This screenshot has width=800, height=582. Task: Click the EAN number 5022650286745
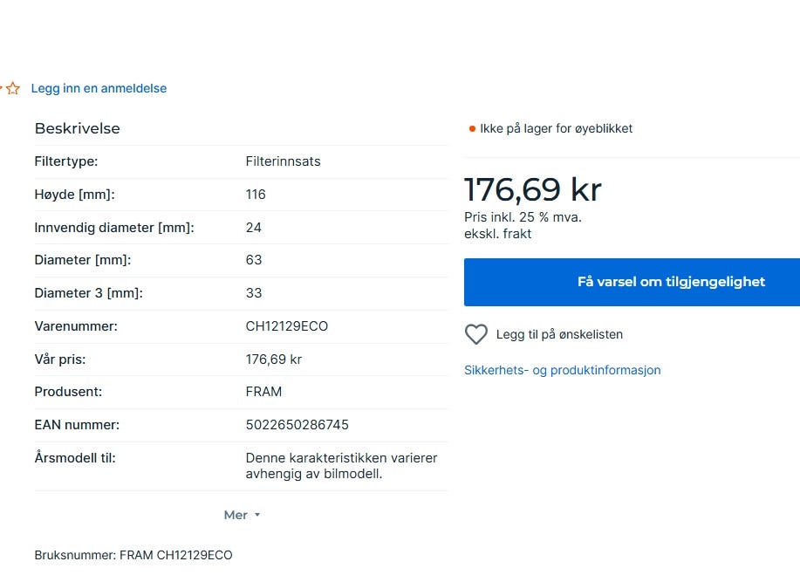(x=297, y=425)
